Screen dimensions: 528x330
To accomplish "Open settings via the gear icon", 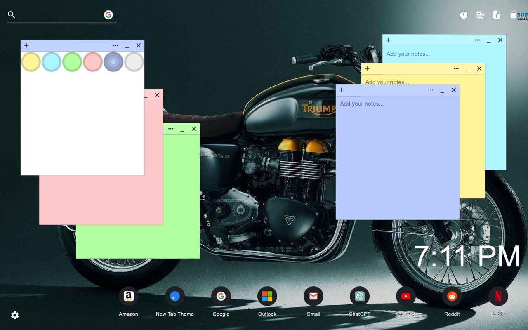I will pyautogui.click(x=15, y=315).
